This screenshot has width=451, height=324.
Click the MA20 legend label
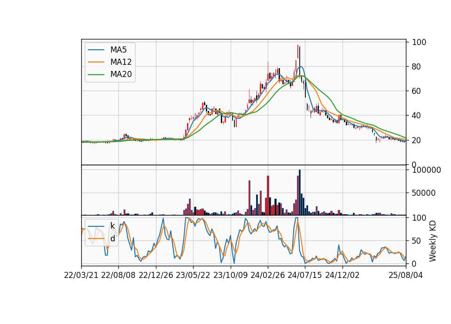[121, 74]
